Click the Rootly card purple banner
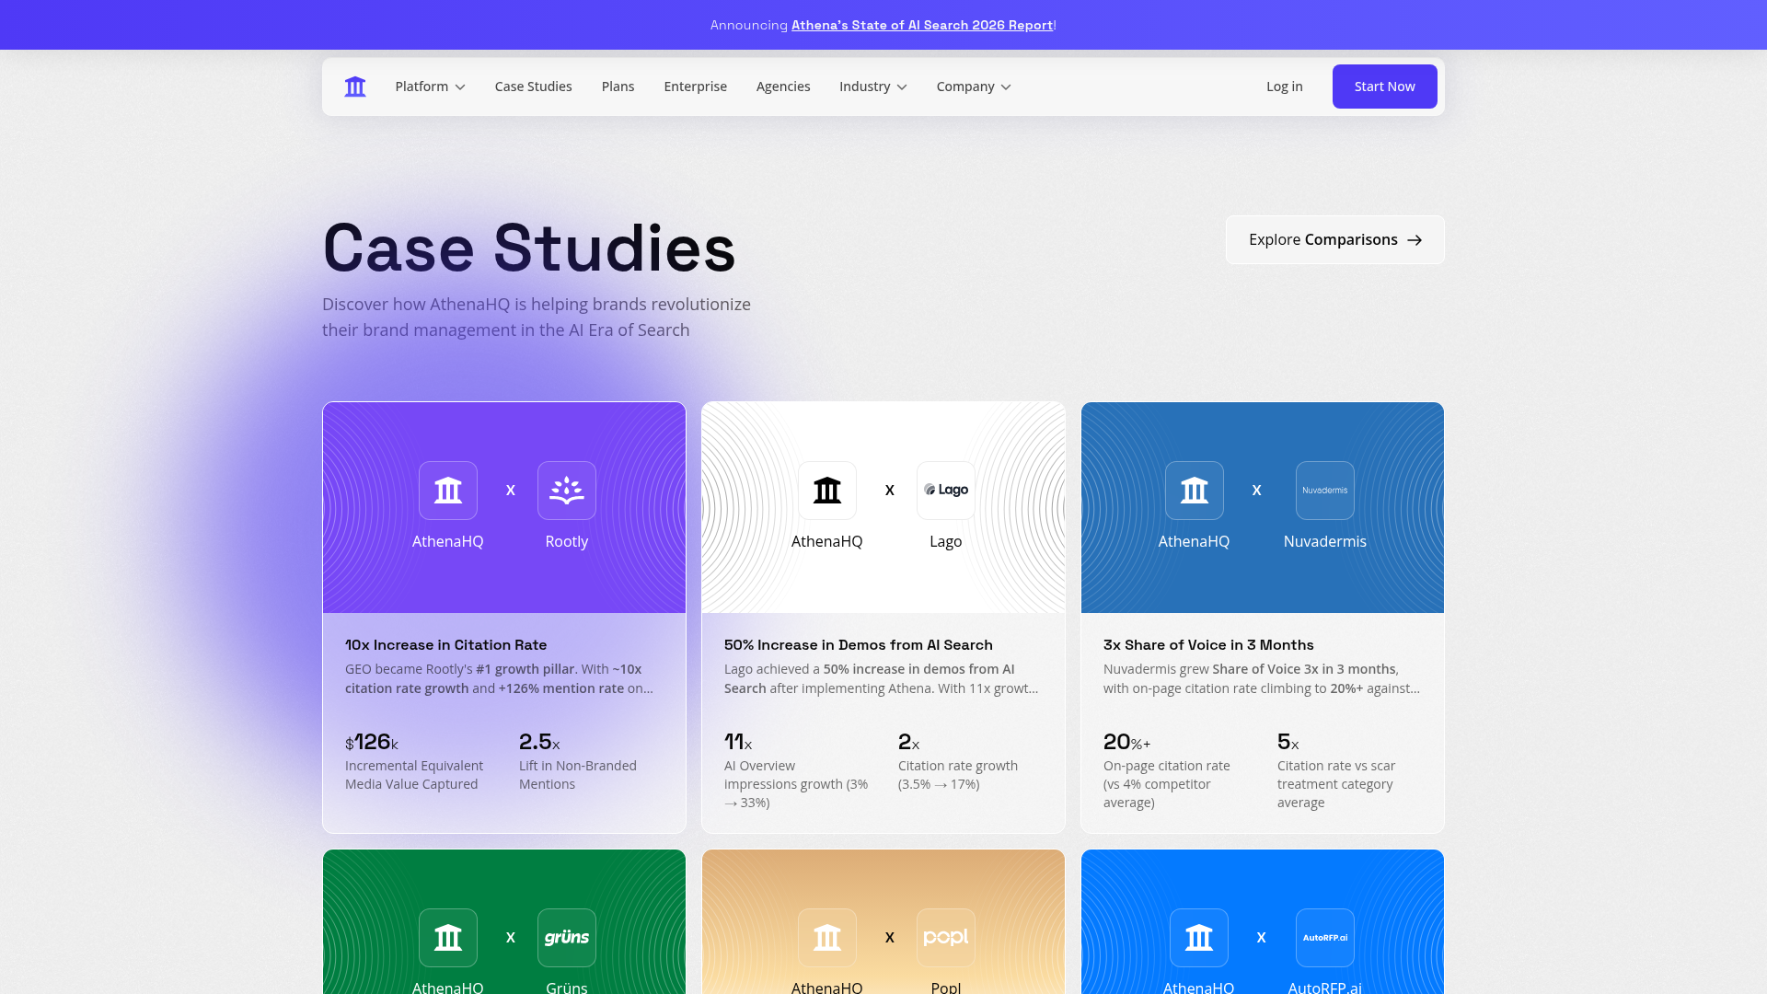The image size is (1767, 994). click(504, 507)
